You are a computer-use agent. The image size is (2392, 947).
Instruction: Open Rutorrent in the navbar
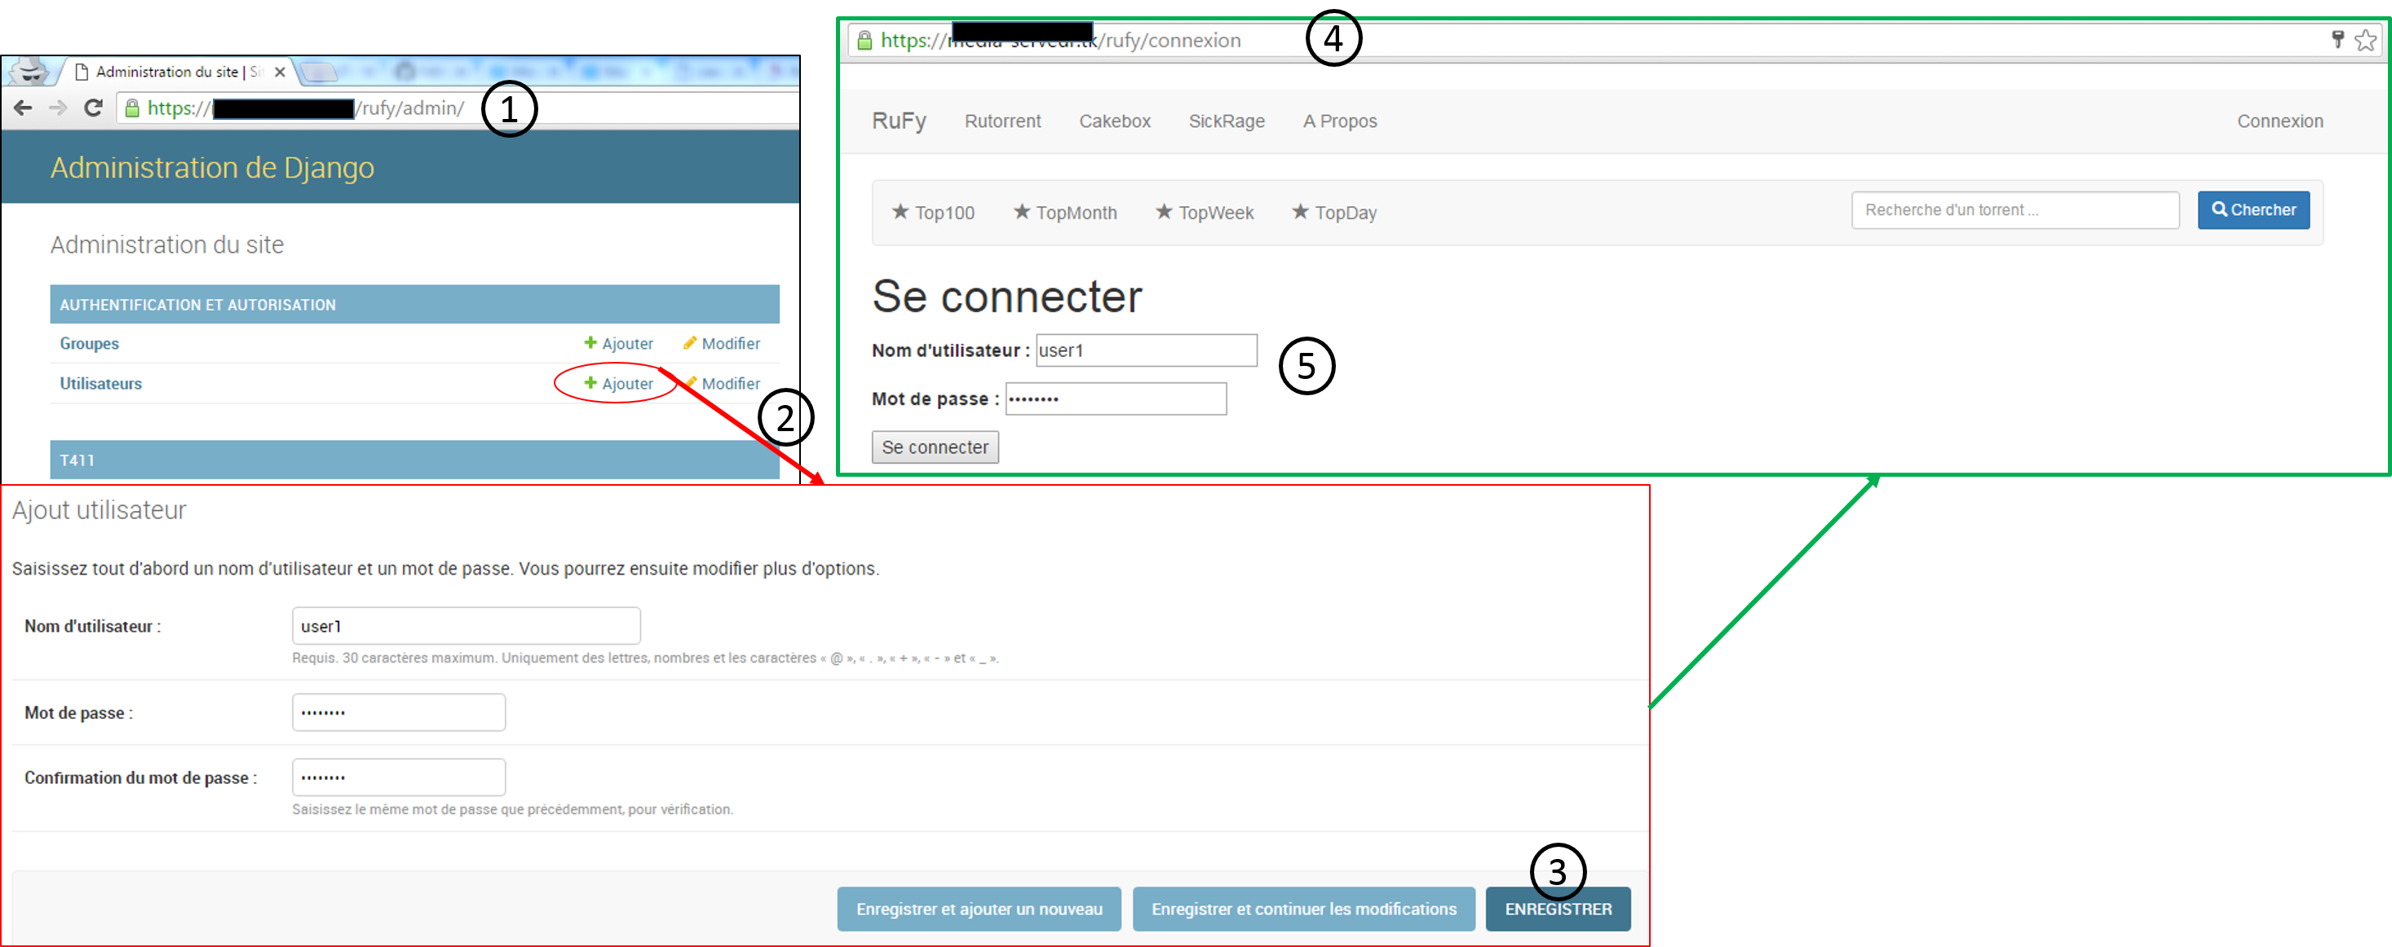click(x=1003, y=121)
